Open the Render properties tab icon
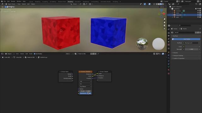The image size is (202, 113). point(169,33)
